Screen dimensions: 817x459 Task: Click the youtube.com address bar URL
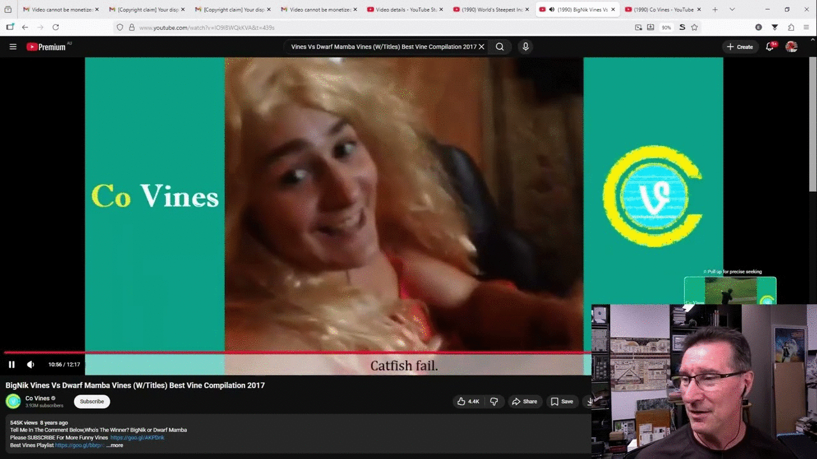point(207,27)
